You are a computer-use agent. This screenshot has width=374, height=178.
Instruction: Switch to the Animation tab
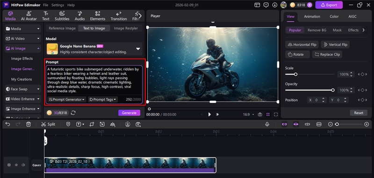(x=312, y=16)
